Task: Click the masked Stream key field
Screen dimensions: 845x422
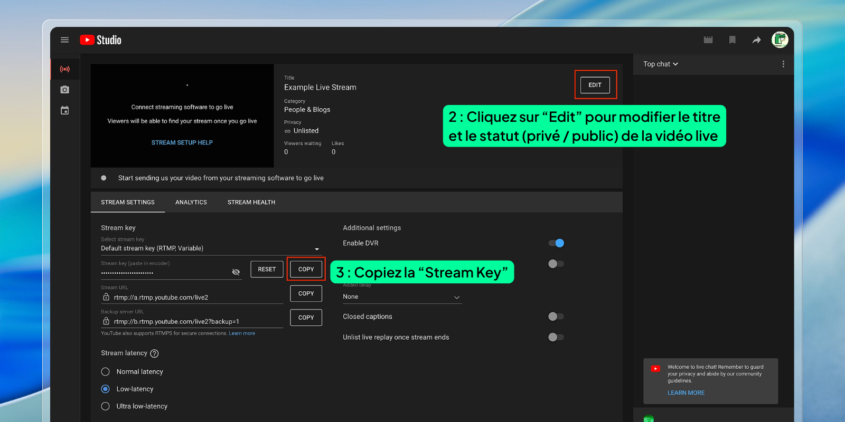Action: click(171, 272)
